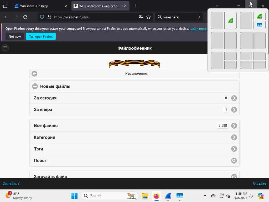This screenshot has width=269, height=202.
Task: Collapse the Новые файлы section
Action: click(134, 86)
